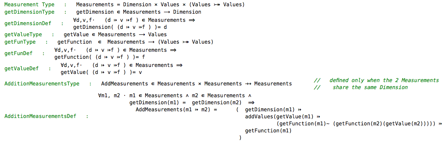Select the getValueDef label

pos(22,68)
